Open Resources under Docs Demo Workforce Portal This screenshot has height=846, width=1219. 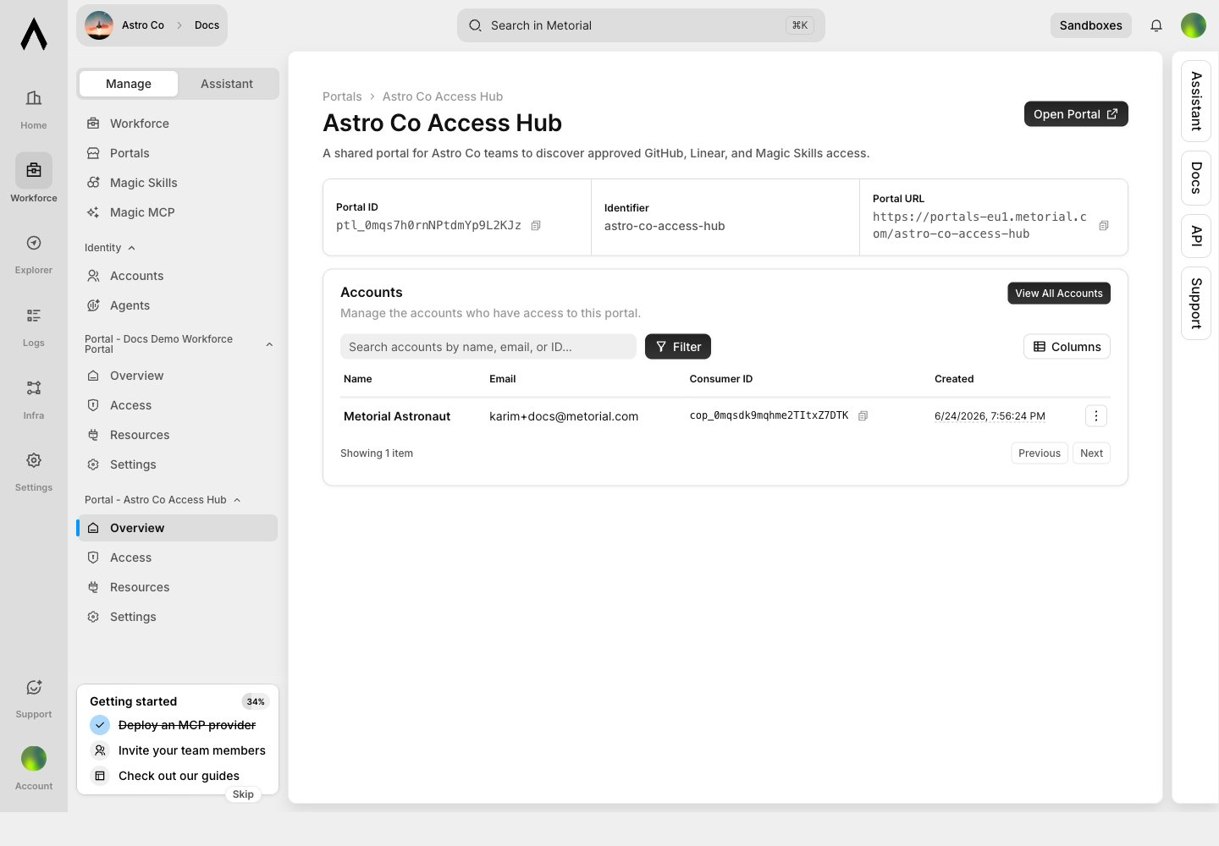click(177, 435)
